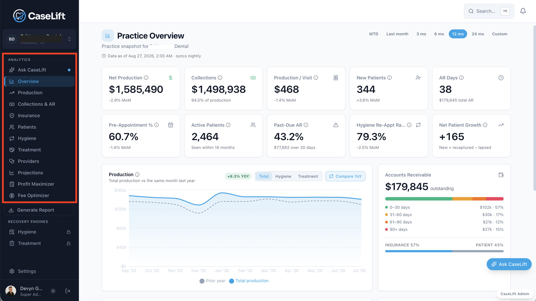This screenshot has height=301, width=536.
Task: Click the Collections info icon
Action: click(x=220, y=78)
